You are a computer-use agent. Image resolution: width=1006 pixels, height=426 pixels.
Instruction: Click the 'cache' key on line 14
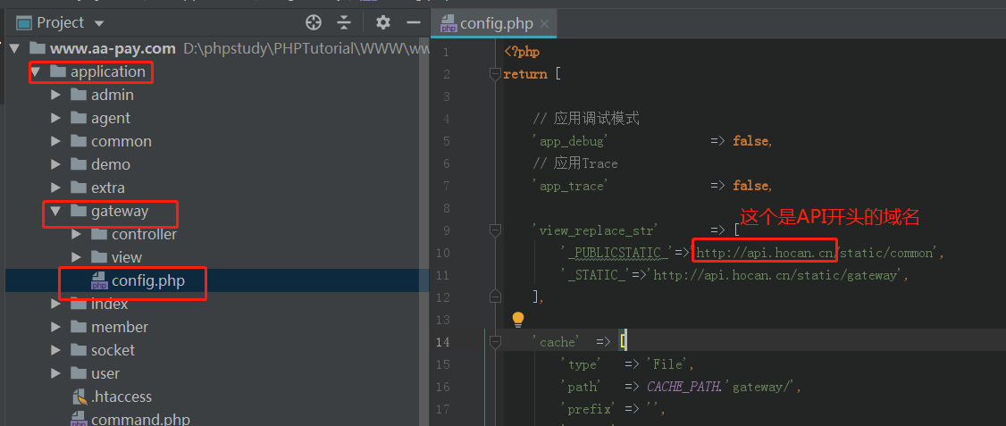556,342
